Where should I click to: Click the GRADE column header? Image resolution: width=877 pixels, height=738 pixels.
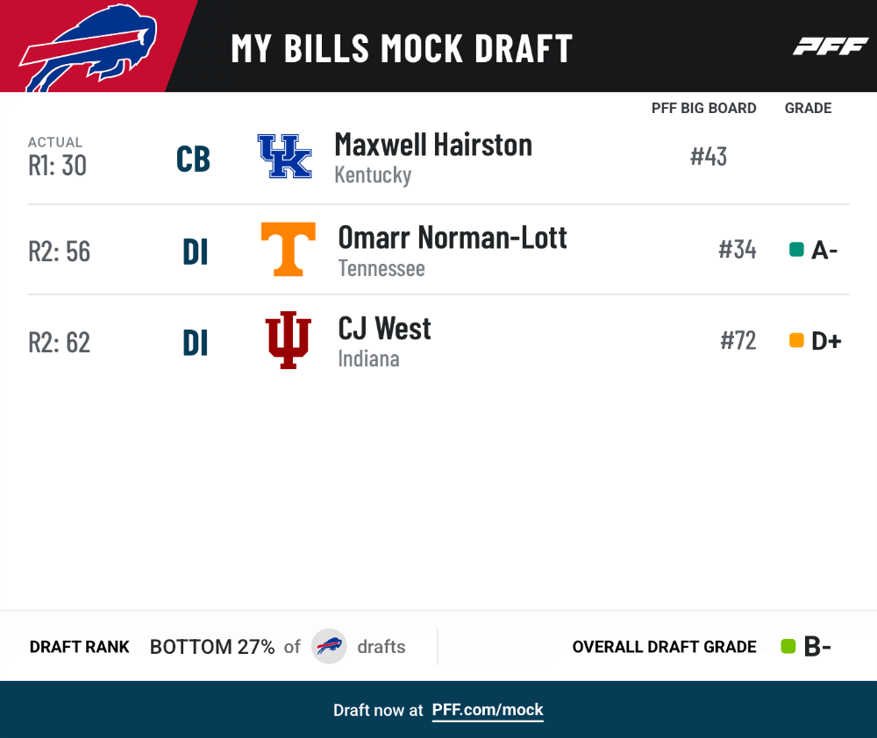click(809, 108)
